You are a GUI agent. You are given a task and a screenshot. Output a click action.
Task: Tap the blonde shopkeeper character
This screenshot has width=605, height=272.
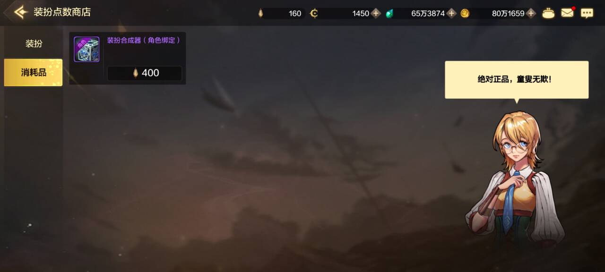point(515,179)
